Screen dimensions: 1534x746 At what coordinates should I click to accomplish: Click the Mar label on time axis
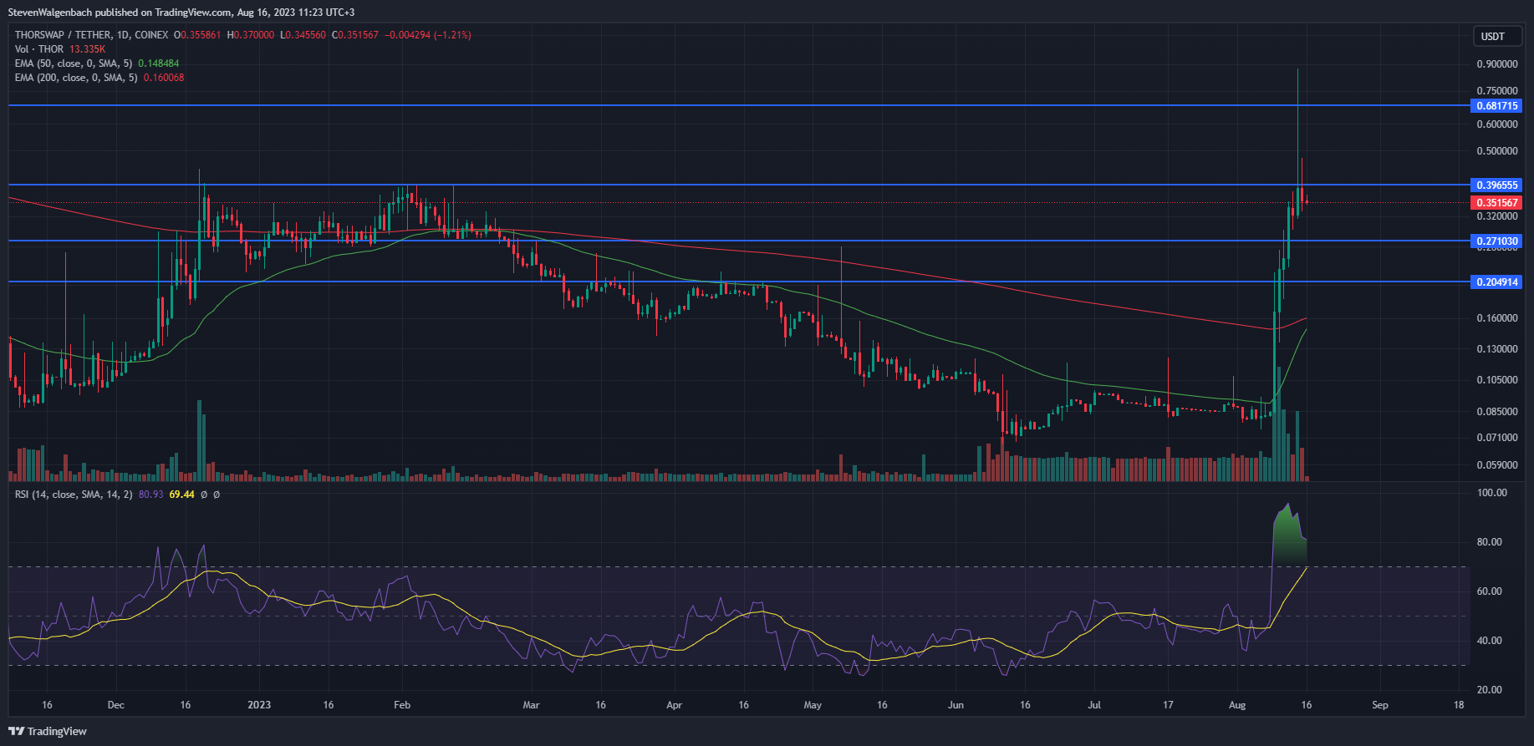point(531,705)
